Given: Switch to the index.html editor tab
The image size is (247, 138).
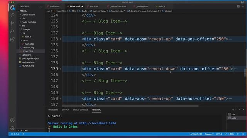Looking at the screenshot, I should pyautogui.click(x=75, y=7).
